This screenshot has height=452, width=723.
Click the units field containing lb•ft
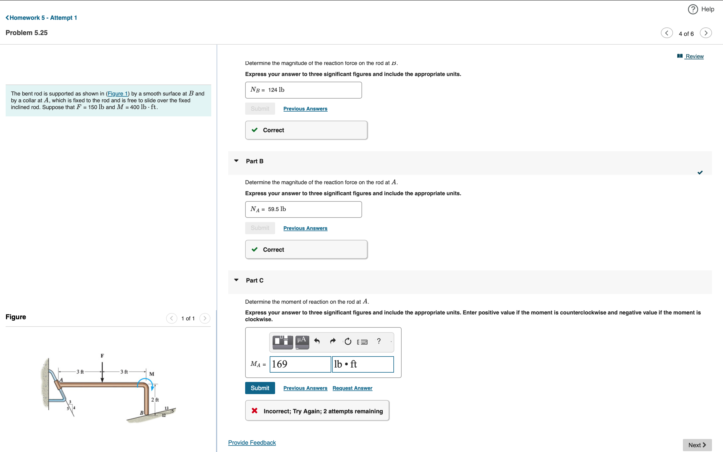pos(362,364)
